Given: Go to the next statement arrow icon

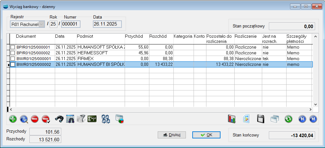Looking at the screenshot, I should pyautogui.click(x=313, y=119).
